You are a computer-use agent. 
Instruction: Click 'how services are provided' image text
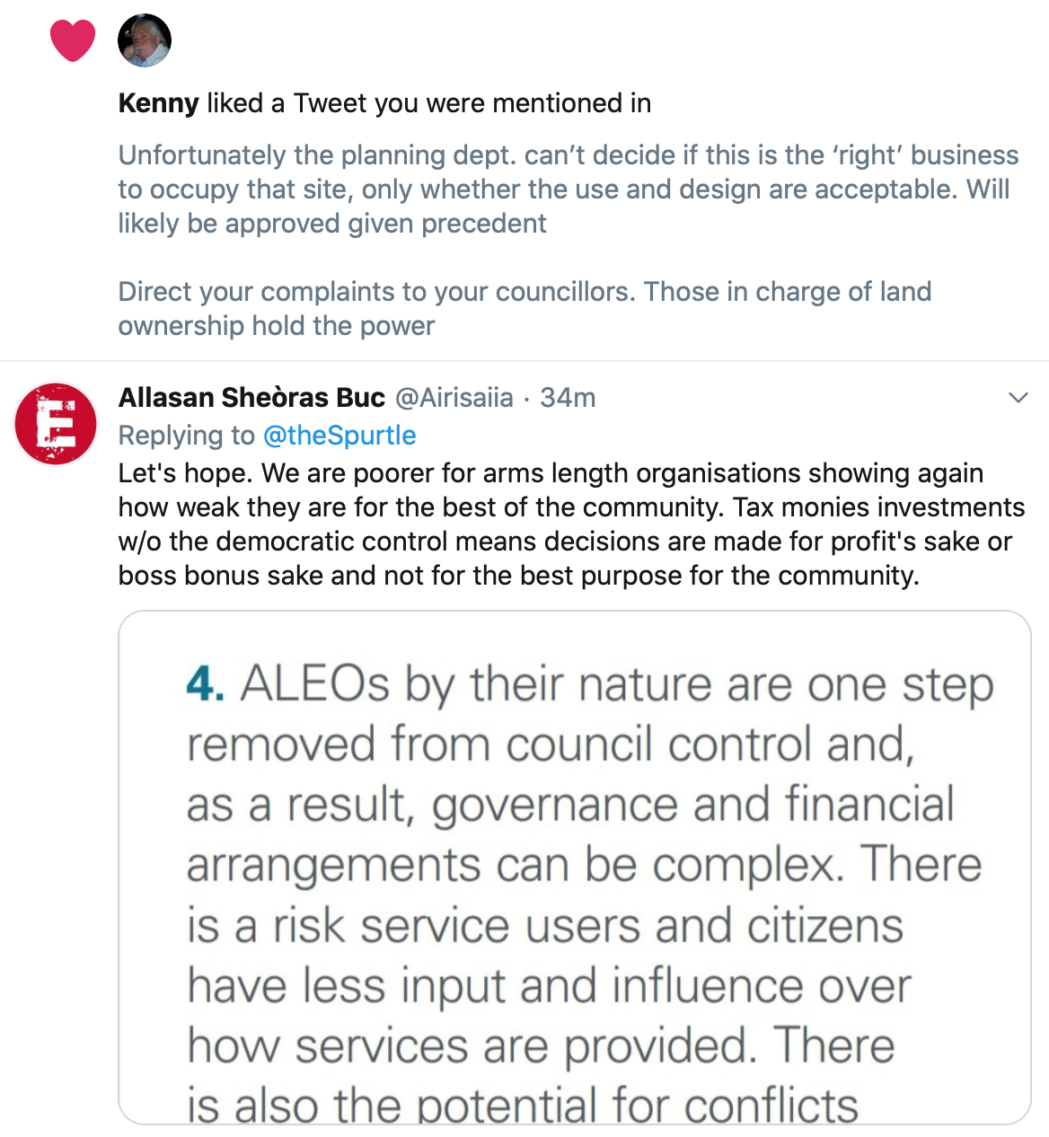[541, 1046]
